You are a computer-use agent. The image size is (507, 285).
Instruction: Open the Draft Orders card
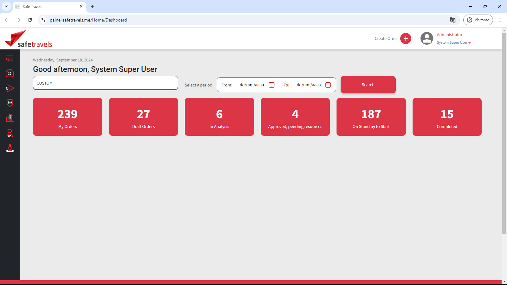[143, 117]
